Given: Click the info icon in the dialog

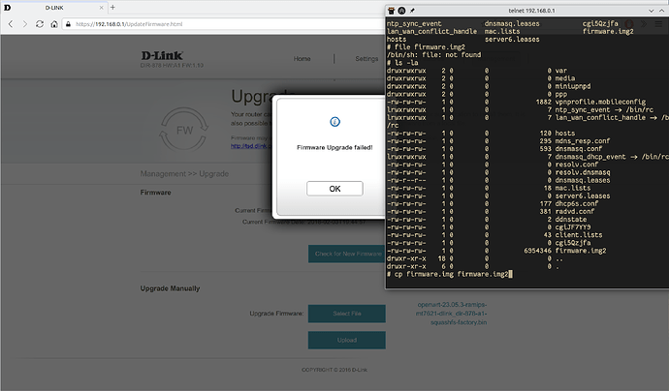Looking at the screenshot, I should click(x=334, y=122).
